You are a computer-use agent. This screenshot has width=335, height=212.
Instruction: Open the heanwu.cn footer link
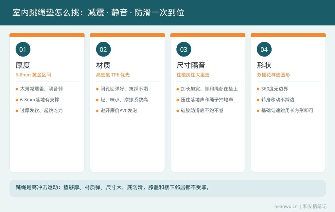tap(286, 206)
